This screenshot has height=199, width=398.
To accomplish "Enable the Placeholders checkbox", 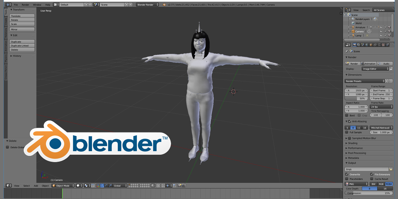I will [347, 179].
